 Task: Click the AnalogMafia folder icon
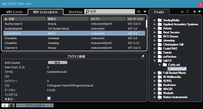[160, 20]
